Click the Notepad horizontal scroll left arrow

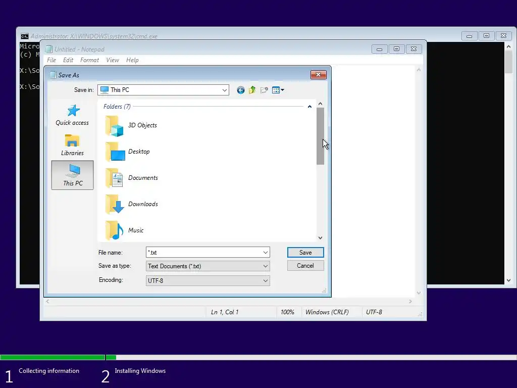[48, 301]
